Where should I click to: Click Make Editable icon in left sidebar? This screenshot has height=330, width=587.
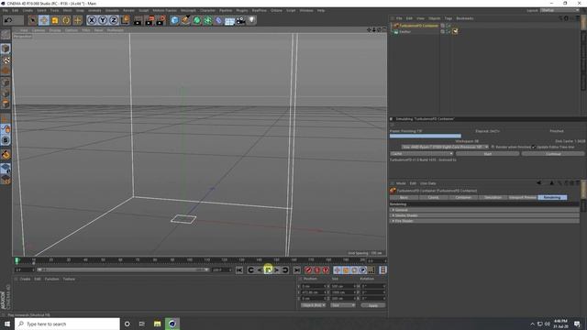(6, 35)
